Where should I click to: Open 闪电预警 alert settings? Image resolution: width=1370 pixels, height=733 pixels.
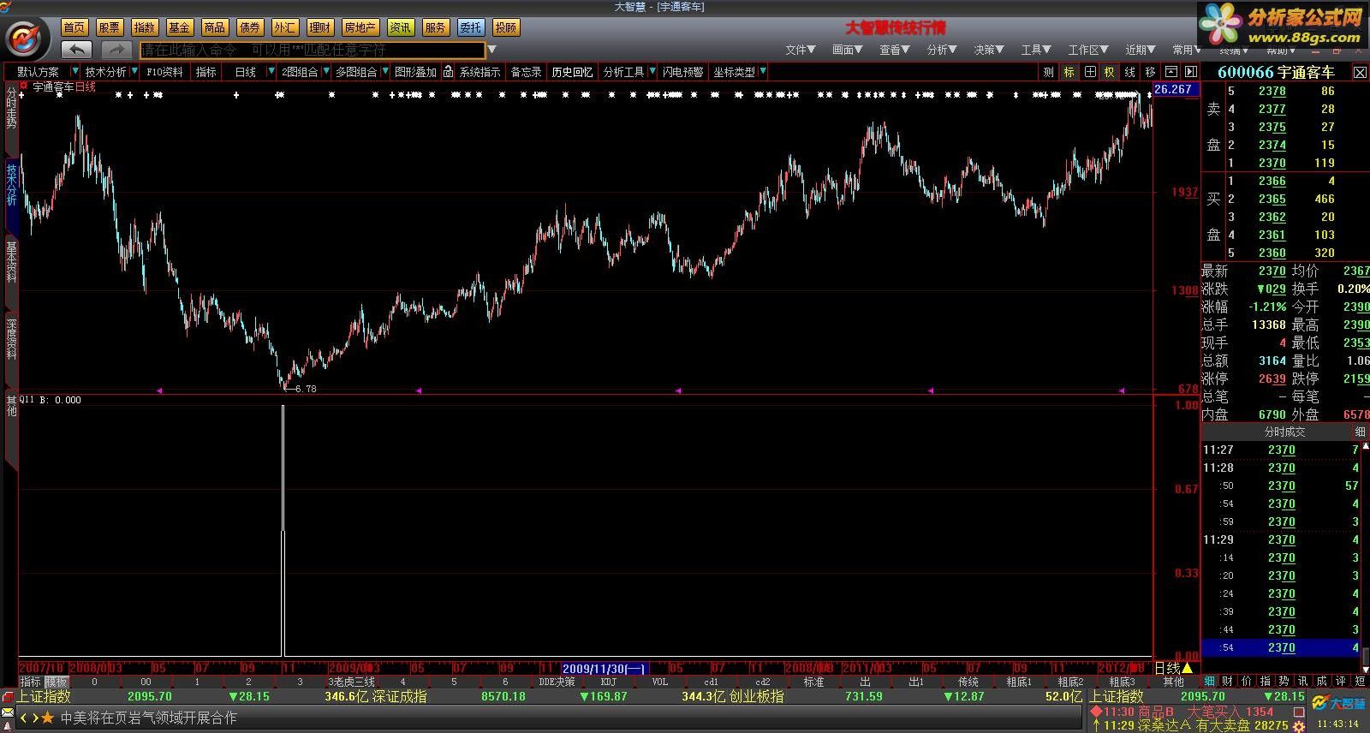point(682,72)
